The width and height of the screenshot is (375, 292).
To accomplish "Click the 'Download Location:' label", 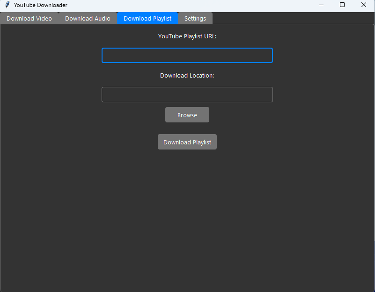I will tap(187, 75).
